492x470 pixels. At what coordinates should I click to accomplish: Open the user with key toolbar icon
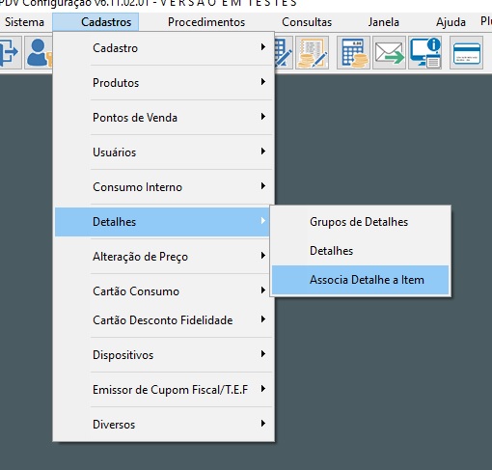tap(39, 53)
